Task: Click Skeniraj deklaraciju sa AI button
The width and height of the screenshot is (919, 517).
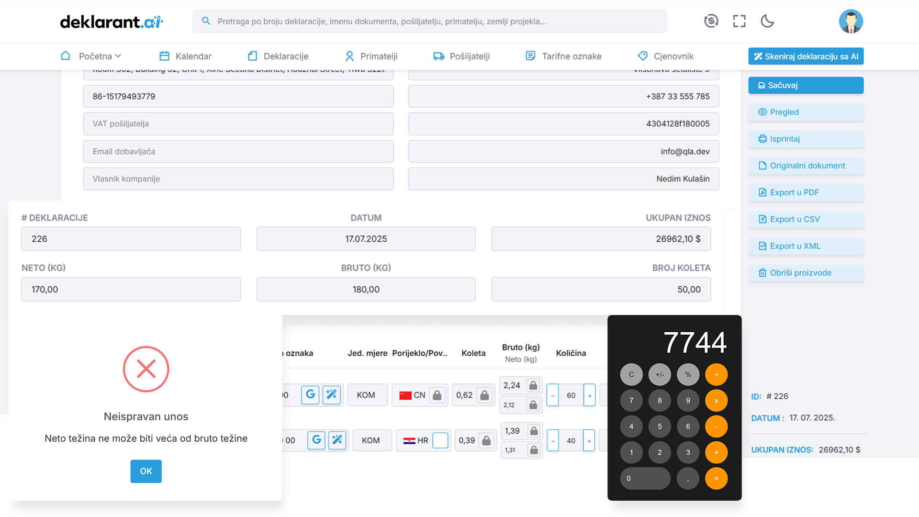Action: pos(806,56)
